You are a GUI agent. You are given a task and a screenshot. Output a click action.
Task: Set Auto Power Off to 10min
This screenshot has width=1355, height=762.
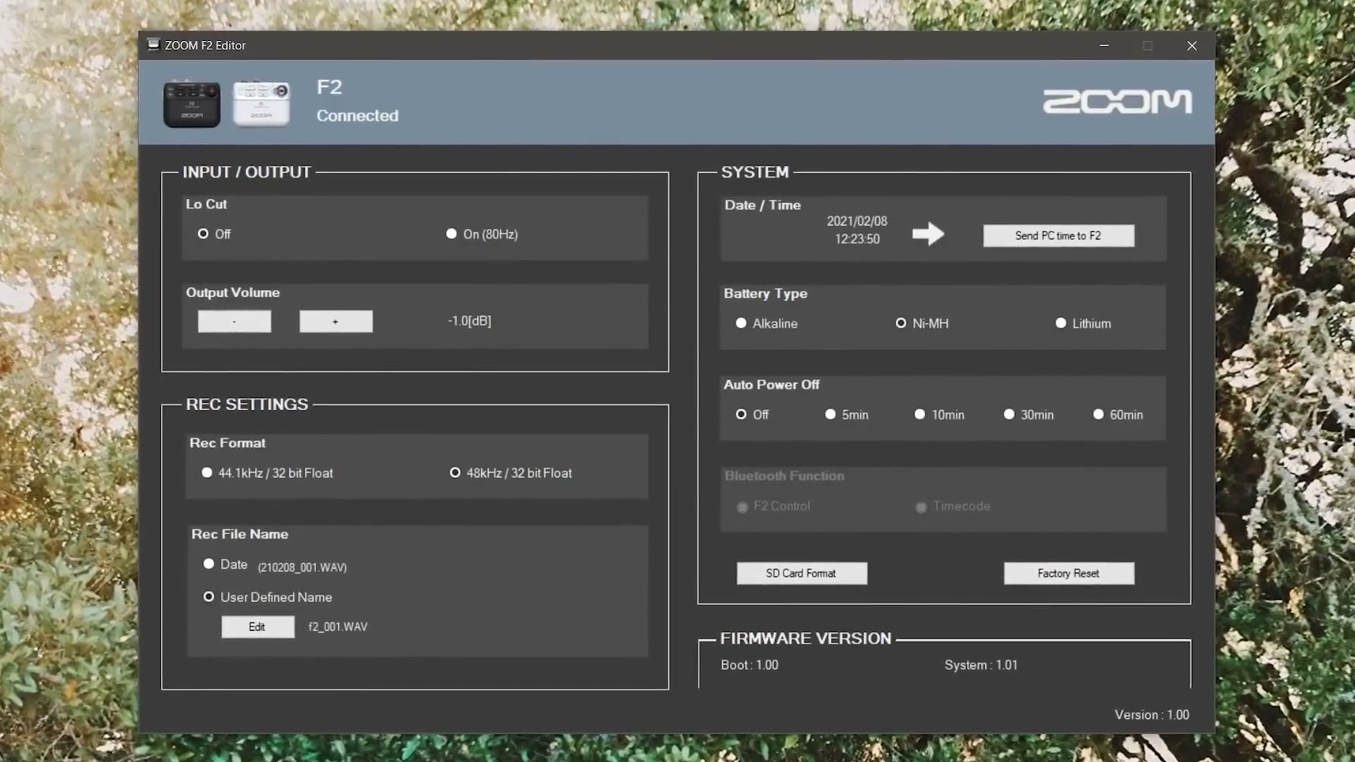pyautogui.click(x=939, y=414)
